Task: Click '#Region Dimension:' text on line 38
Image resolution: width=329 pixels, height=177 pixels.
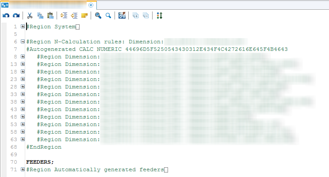Action: tap(69, 102)
